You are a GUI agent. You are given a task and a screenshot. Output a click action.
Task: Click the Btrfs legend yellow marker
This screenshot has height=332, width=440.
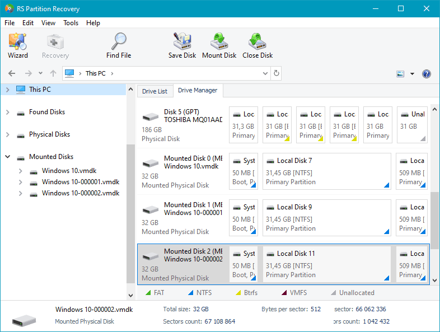tap(238, 293)
